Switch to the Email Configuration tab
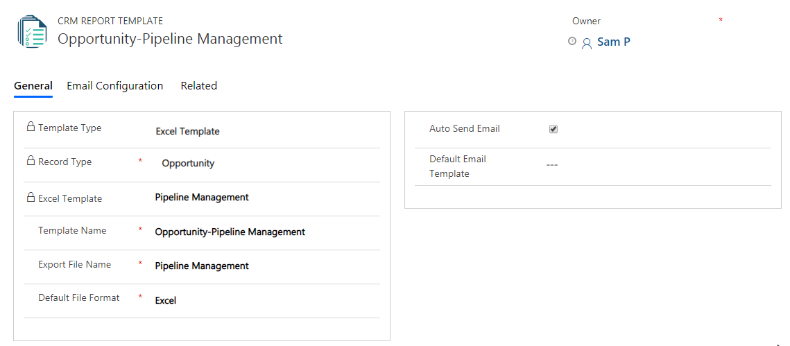Viewport: 790px width, 346px height. (115, 85)
